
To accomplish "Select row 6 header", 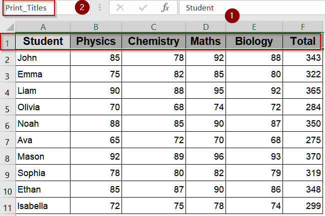I will (7, 124).
